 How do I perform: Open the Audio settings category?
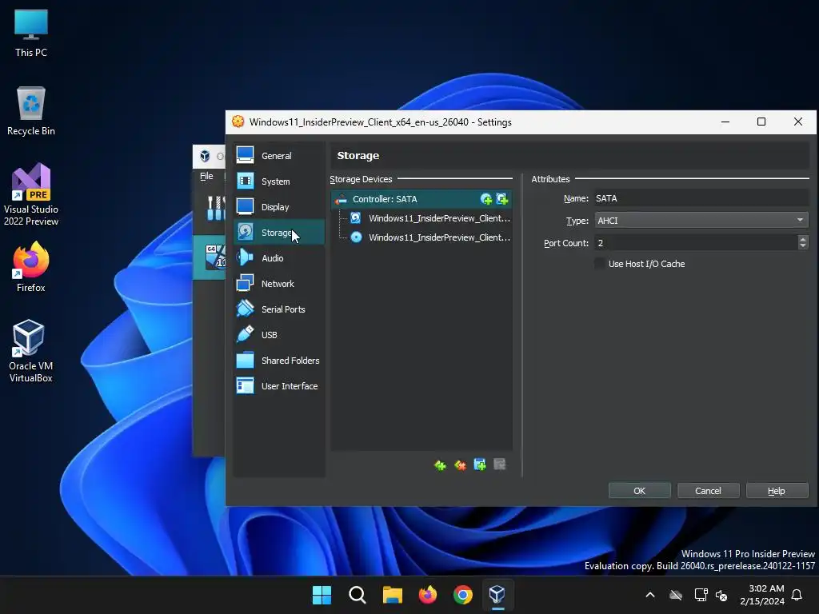(279, 258)
